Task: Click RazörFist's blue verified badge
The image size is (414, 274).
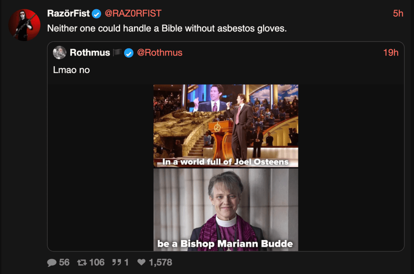Action: [96, 14]
